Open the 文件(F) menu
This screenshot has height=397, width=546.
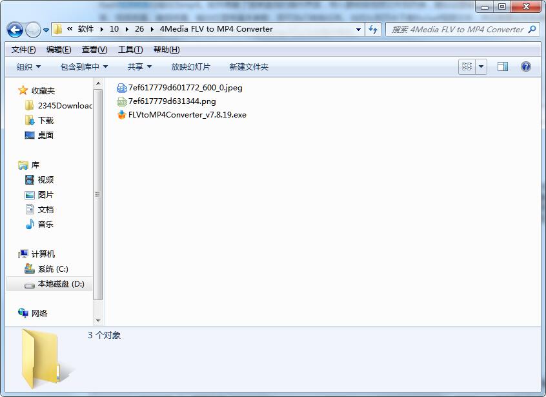pos(24,50)
